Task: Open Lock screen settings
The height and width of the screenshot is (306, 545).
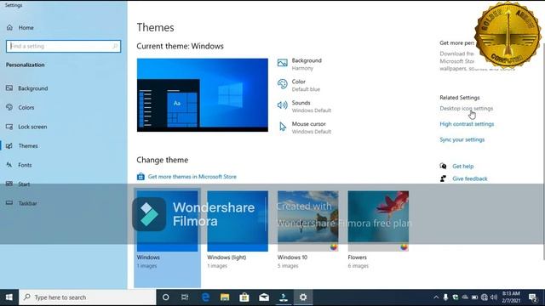Action: point(32,127)
